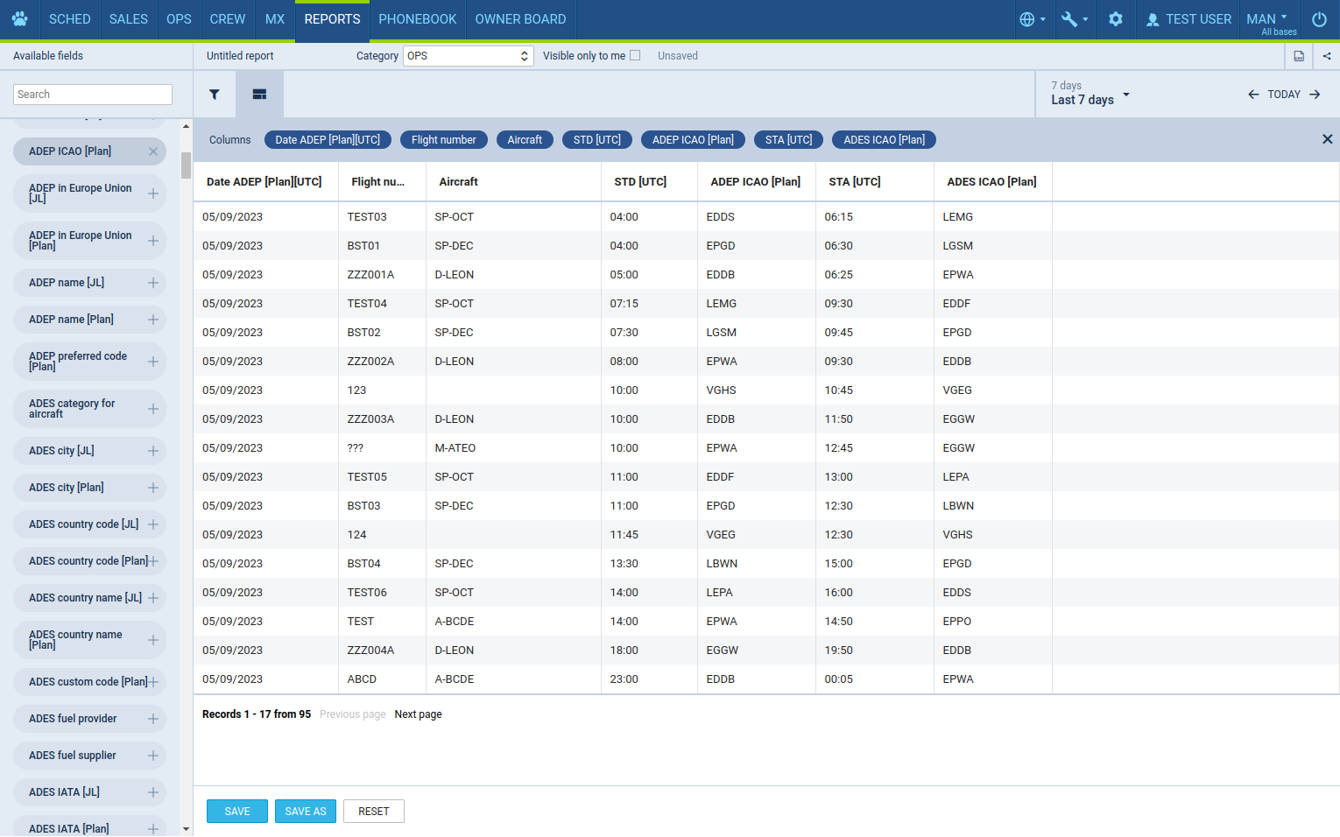Remove ADEP ICAO [Plan] field
This screenshot has width=1340, height=837.
coord(153,151)
